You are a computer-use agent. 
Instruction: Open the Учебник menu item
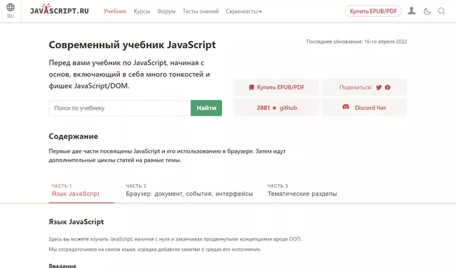pyautogui.click(x=115, y=11)
